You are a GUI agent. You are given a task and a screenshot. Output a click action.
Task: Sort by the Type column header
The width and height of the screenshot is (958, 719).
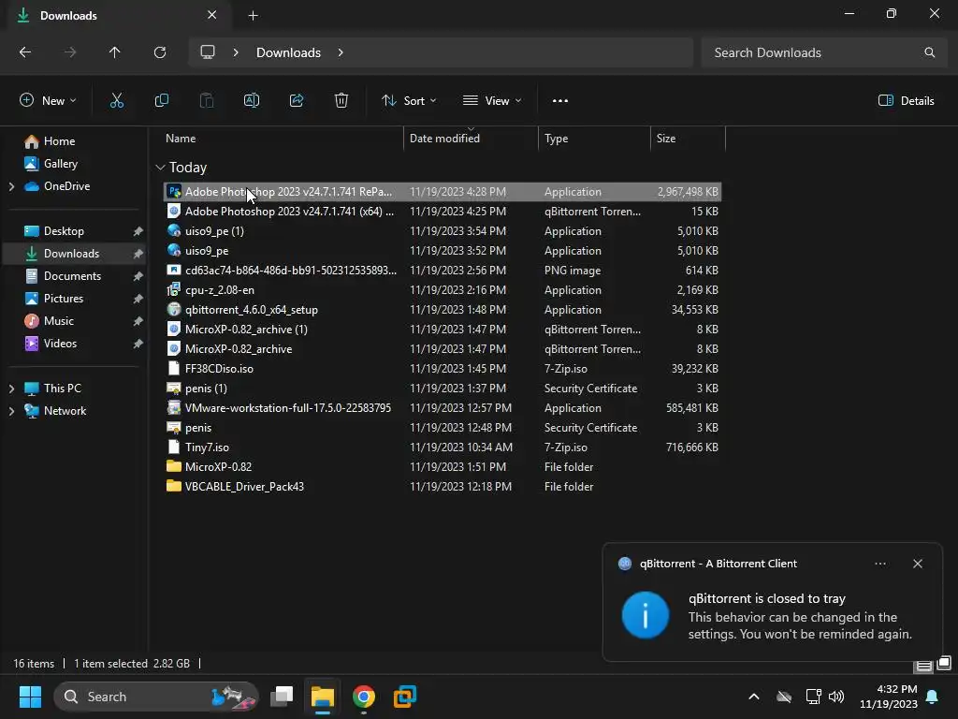coord(594,139)
